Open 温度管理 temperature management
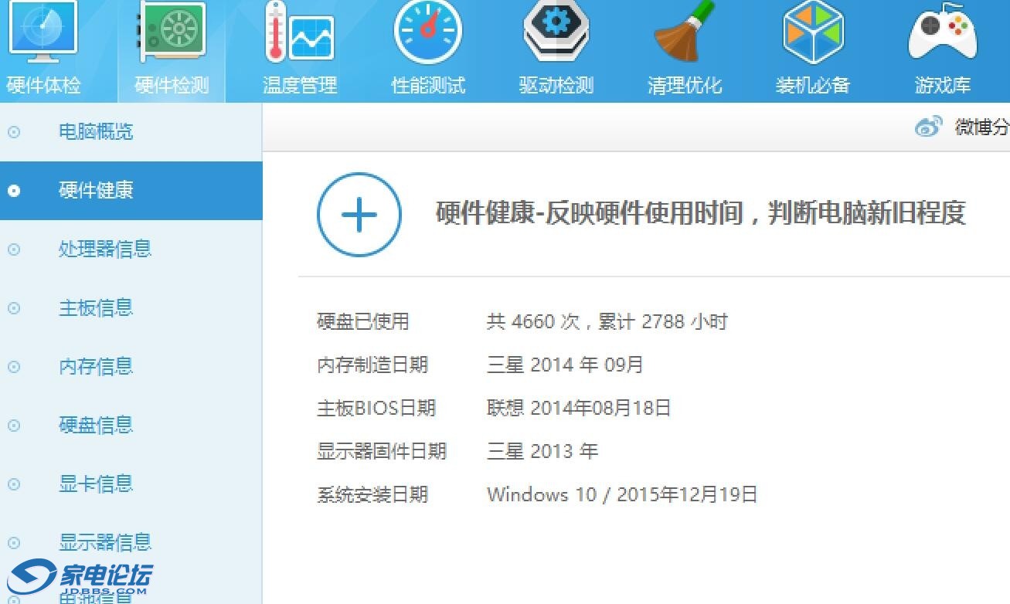The width and height of the screenshot is (1010, 604). pos(299,42)
